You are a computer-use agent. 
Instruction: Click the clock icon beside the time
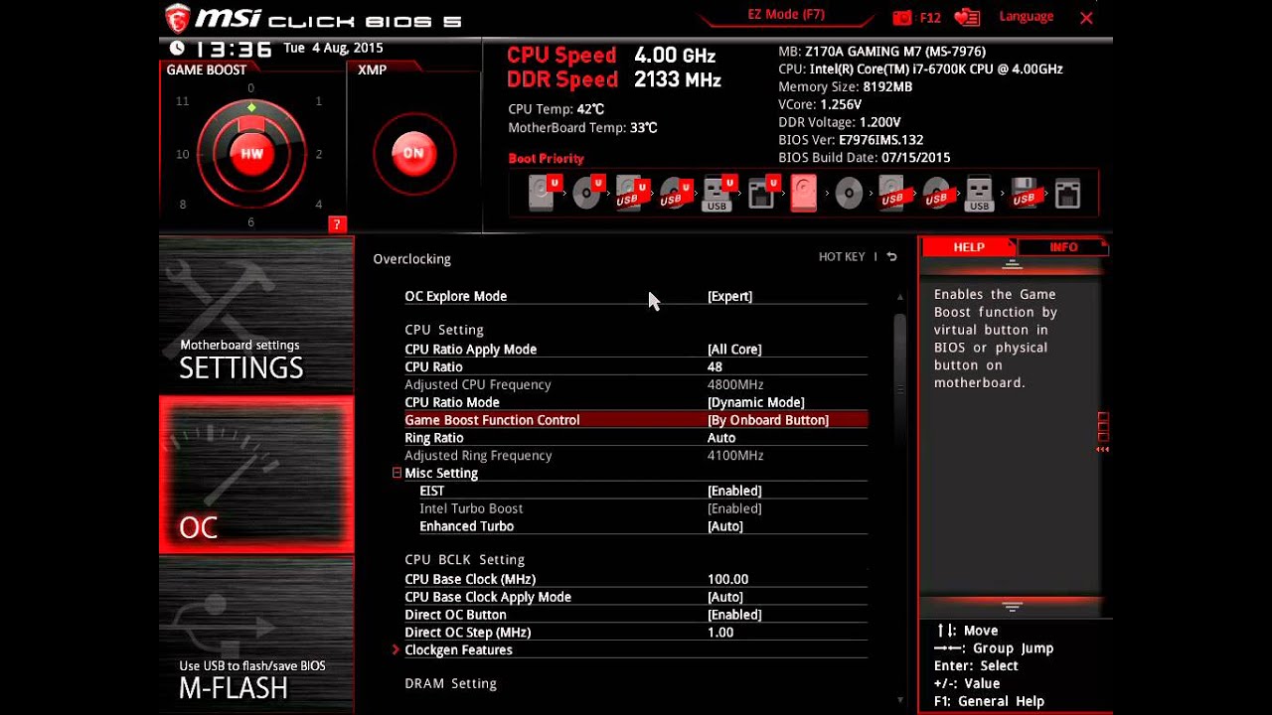click(178, 48)
